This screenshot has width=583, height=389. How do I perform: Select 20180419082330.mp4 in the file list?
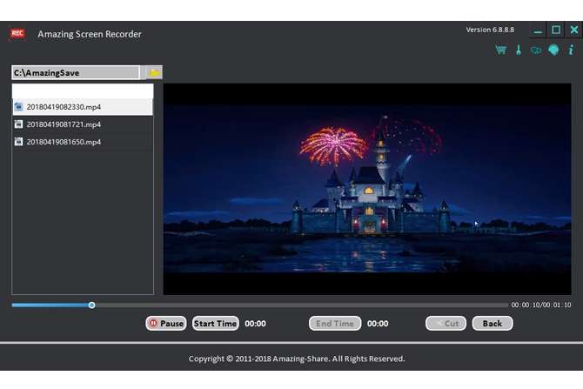point(83,107)
